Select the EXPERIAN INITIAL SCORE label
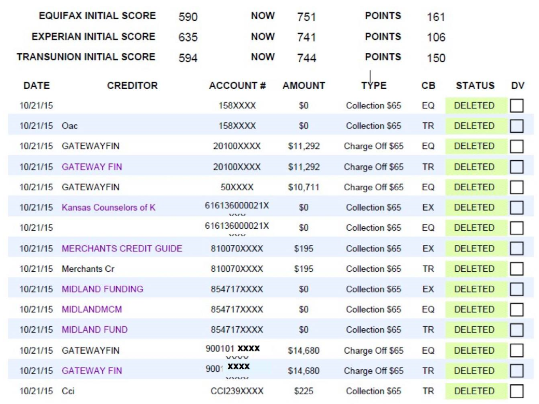Screen dimensions: 539x404 (x=93, y=36)
